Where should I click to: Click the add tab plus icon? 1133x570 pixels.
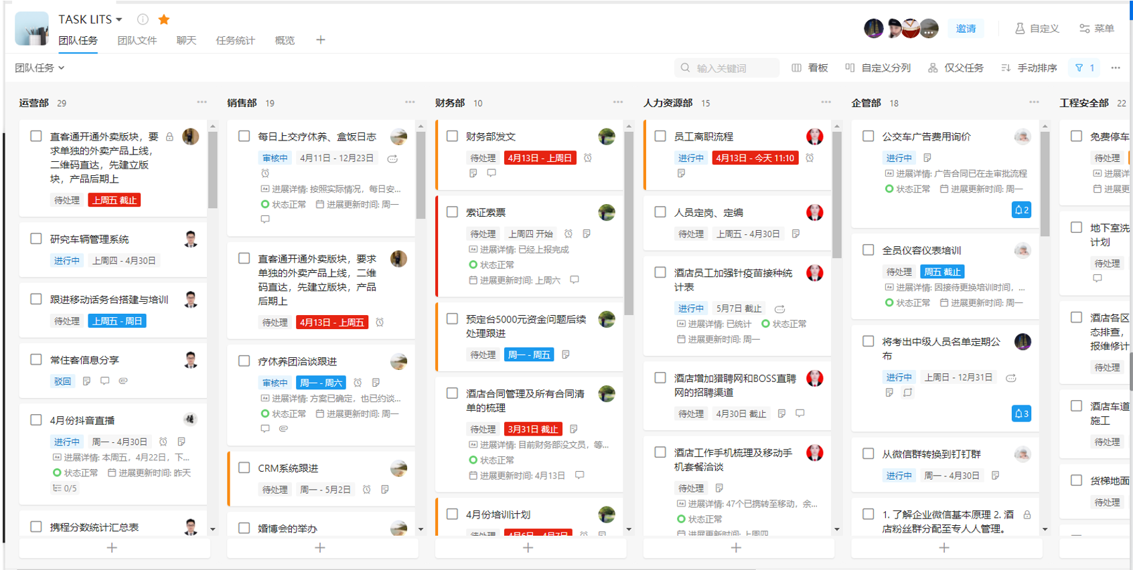(320, 40)
